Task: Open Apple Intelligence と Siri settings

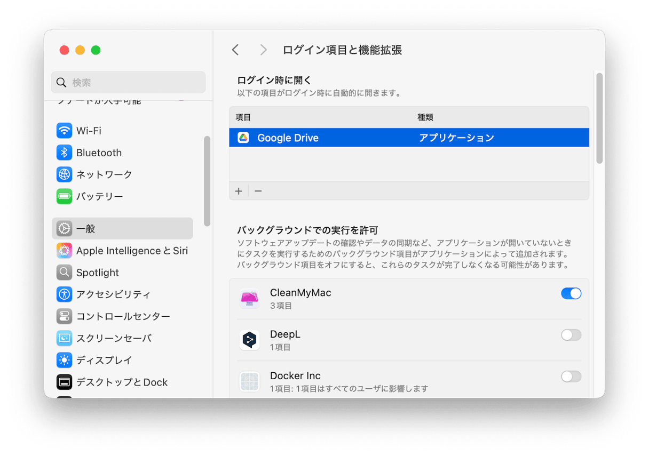Action: 132,251
